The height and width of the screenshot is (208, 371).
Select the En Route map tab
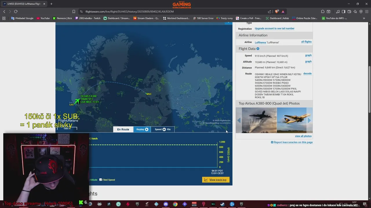point(123,129)
